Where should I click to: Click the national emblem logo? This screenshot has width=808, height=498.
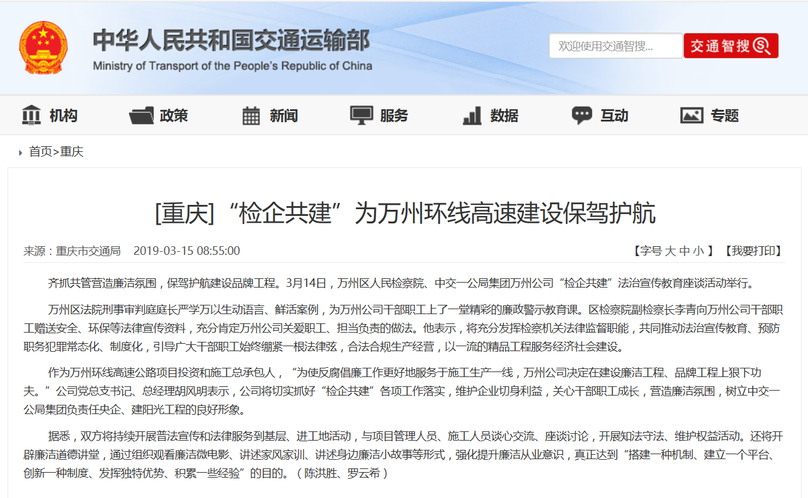click(43, 49)
